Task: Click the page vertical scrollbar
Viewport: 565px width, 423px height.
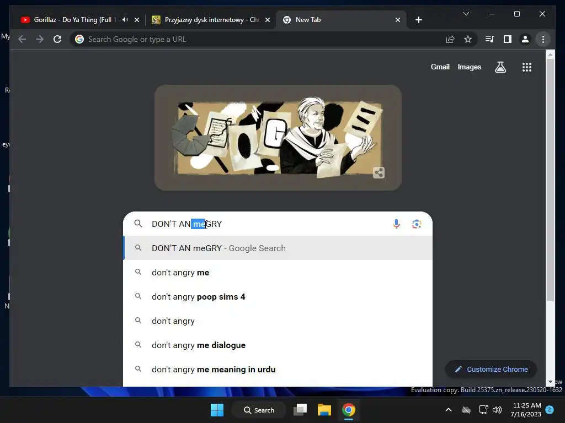Action: [550, 180]
